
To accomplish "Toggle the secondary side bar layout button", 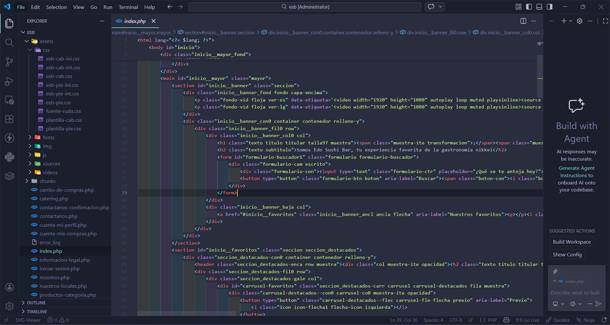I will [x=549, y=7].
